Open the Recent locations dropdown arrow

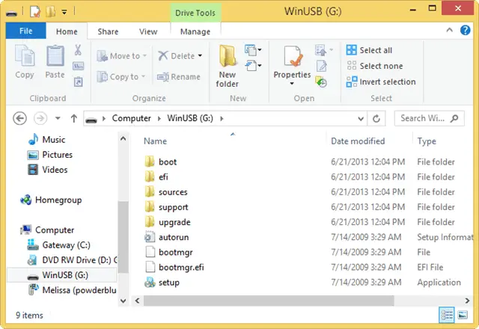pyautogui.click(x=58, y=118)
